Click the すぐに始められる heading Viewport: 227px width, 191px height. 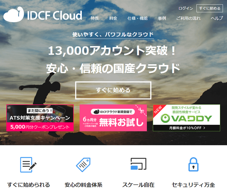pos(28,185)
